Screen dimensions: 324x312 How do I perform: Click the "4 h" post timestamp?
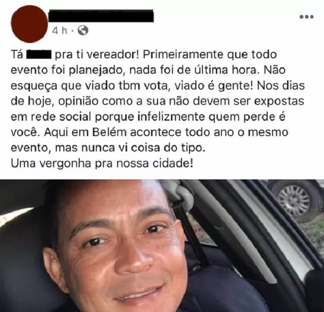coord(60,31)
